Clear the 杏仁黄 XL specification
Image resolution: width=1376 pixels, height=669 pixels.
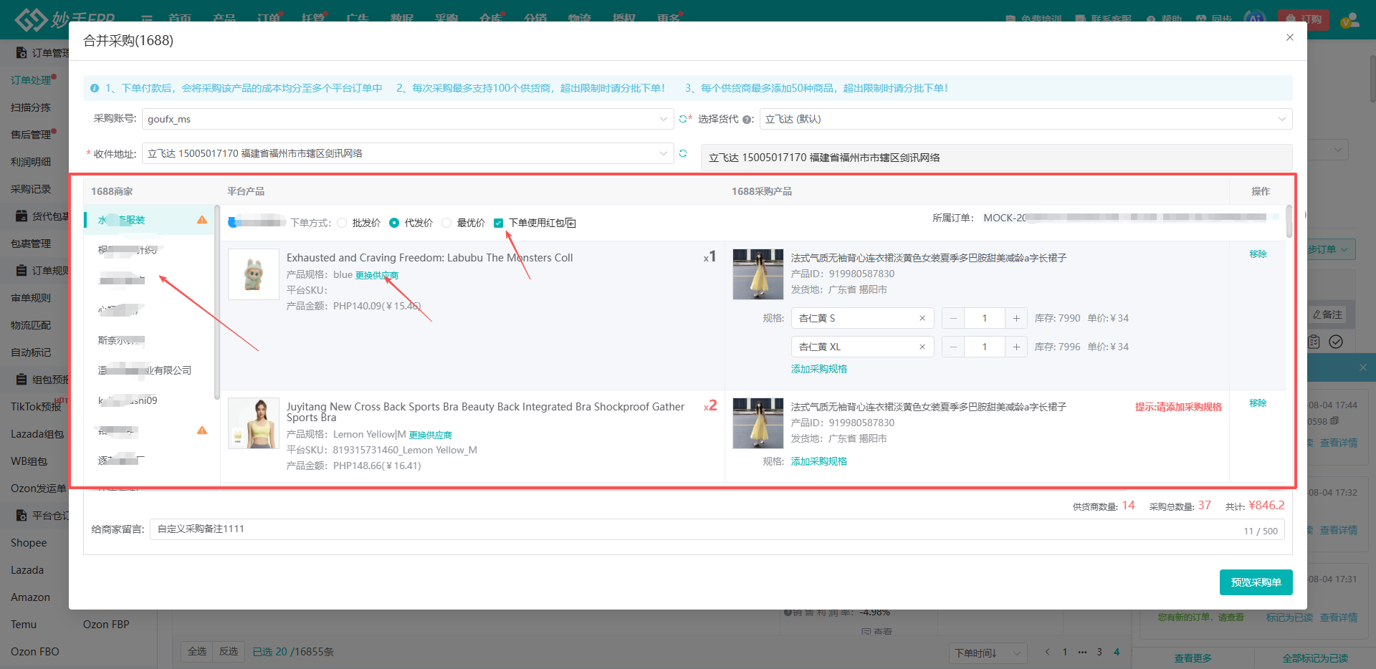point(922,347)
